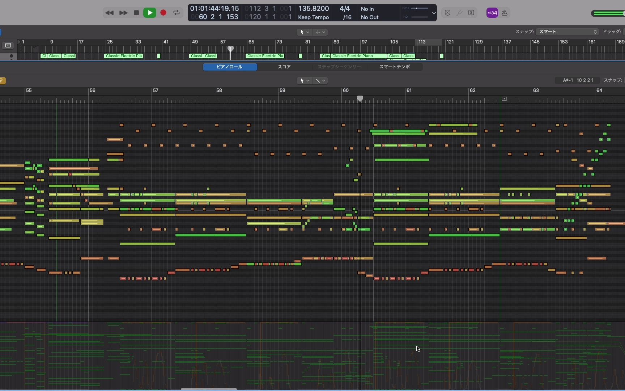This screenshot has width=625, height=391.
Task: Click the rewind transport button
Action: pyautogui.click(x=109, y=13)
